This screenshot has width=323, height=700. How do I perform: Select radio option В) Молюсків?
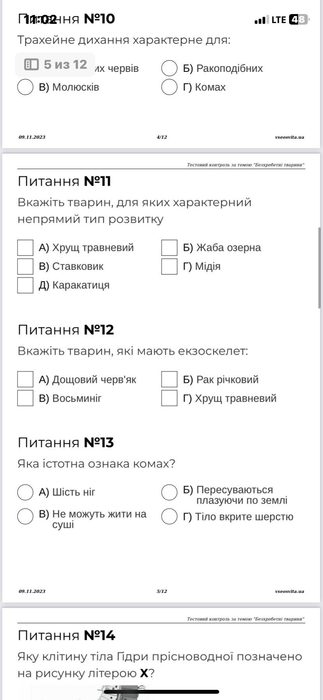click(25, 87)
